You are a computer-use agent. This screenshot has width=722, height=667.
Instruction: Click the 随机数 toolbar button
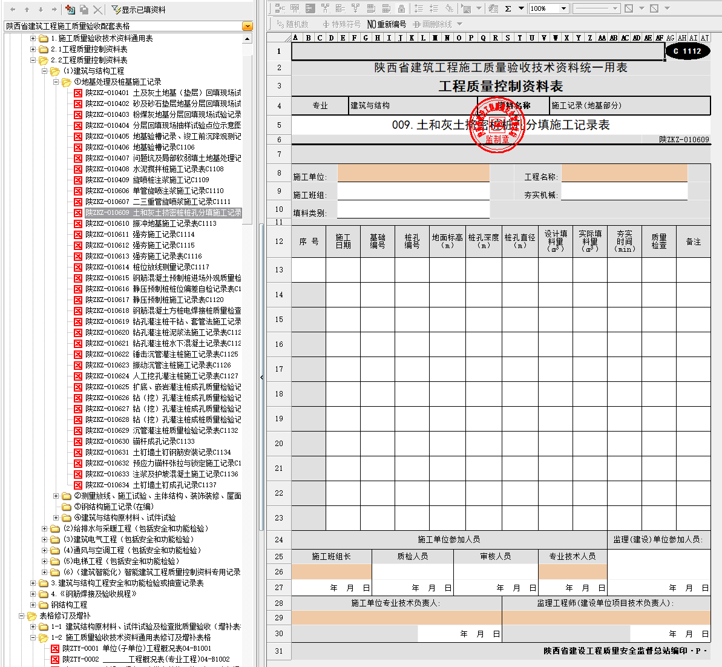(x=292, y=24)
